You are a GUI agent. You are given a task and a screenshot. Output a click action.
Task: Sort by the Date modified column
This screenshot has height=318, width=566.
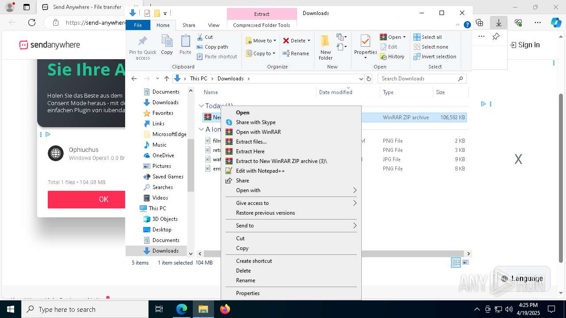tap(348, 92)
